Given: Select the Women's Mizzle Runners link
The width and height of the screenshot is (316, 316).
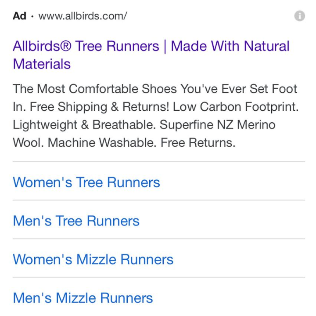Looking at the screenshot, I should (93, 259).
